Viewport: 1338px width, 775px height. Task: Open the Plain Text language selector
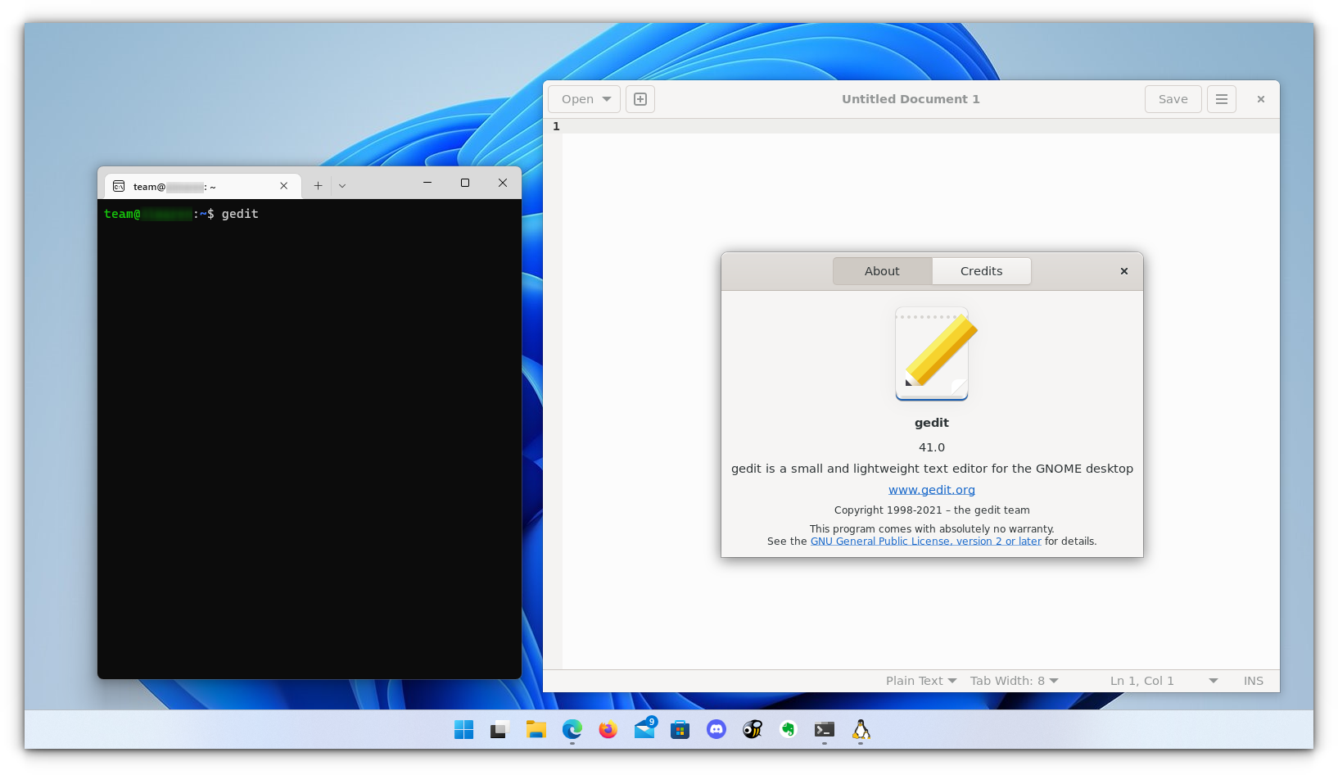(x=920, y=680)
